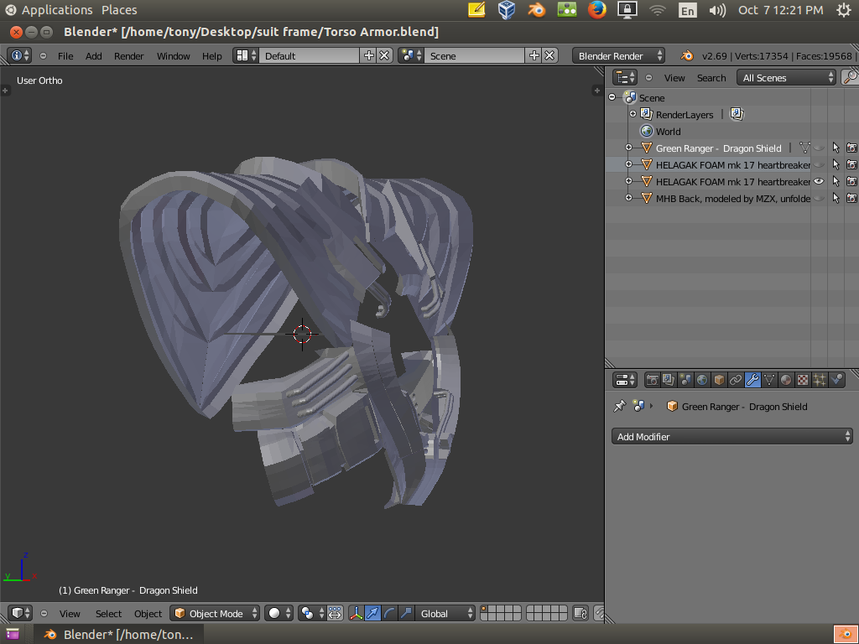This screenshot has height=644, width=859.
Task: Open the World properties tab (globe icon)
Action: (x=702, y=380)
